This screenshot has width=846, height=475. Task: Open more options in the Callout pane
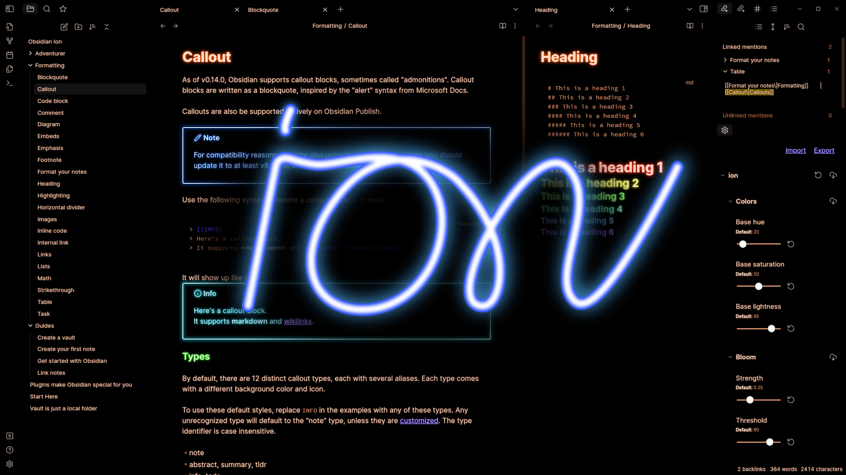point(515,26)
